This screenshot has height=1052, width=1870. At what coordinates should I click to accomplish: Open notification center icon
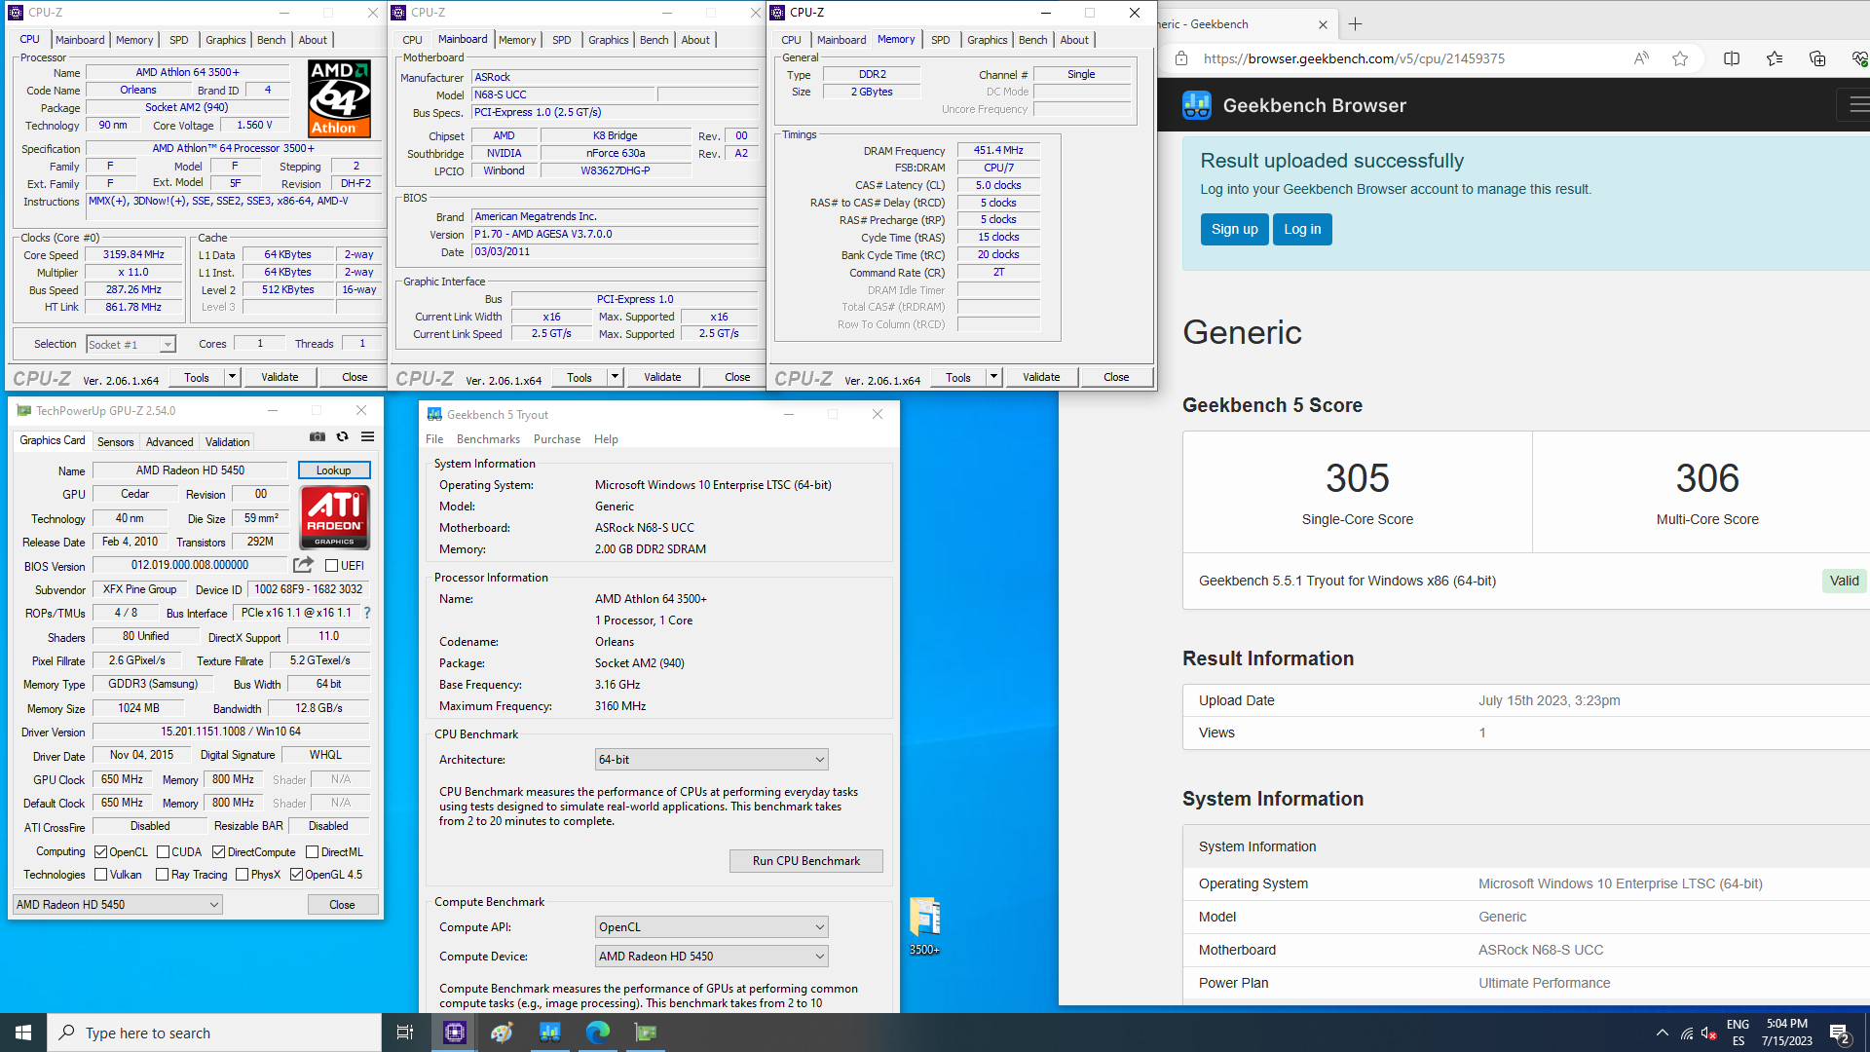click(x=1840, y=1033)
